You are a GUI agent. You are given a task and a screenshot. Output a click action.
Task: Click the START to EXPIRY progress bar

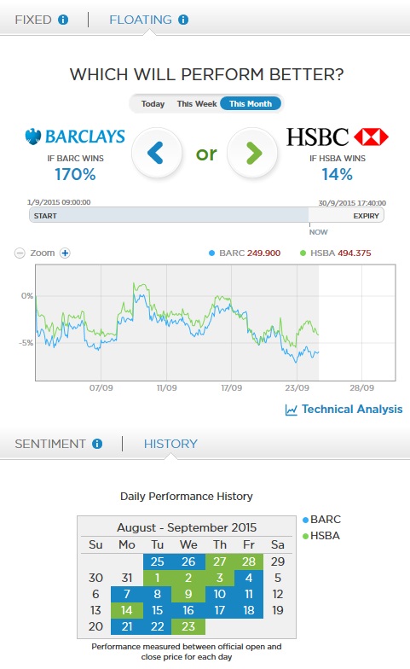[x=206, y=215]
